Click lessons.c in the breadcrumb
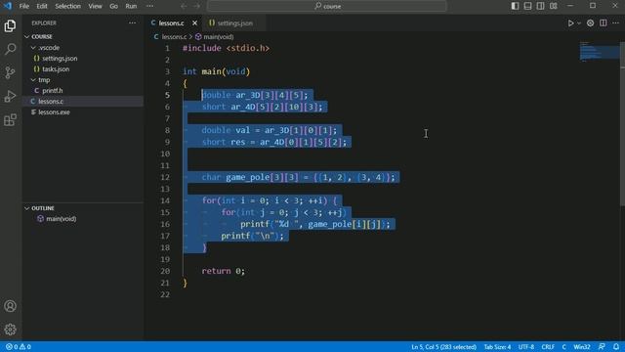The width and height of the screenshot is (625, 352). click(x=174, y=37)
